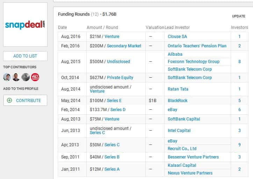Open the second contributor avatar in suit
Image resolution: width=253 pixels, height=179 pixels.
16,77
